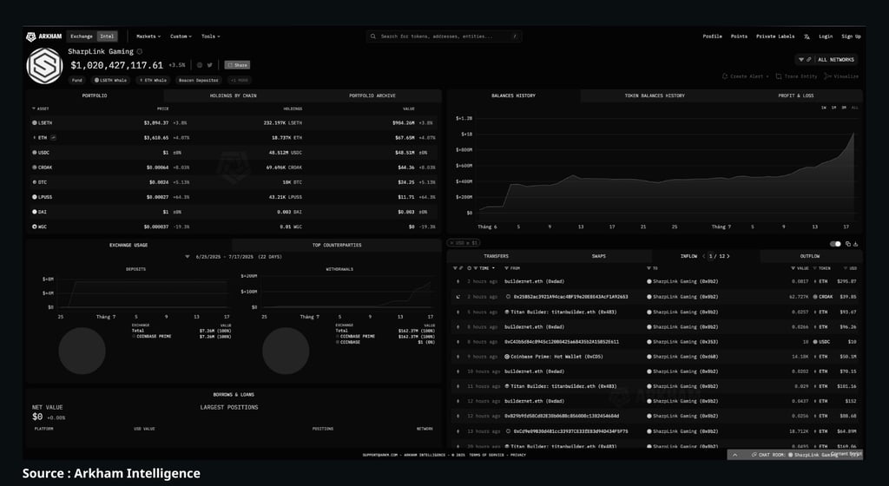
Task: Click the filter icon on the TO column
Action: (649, 268)
